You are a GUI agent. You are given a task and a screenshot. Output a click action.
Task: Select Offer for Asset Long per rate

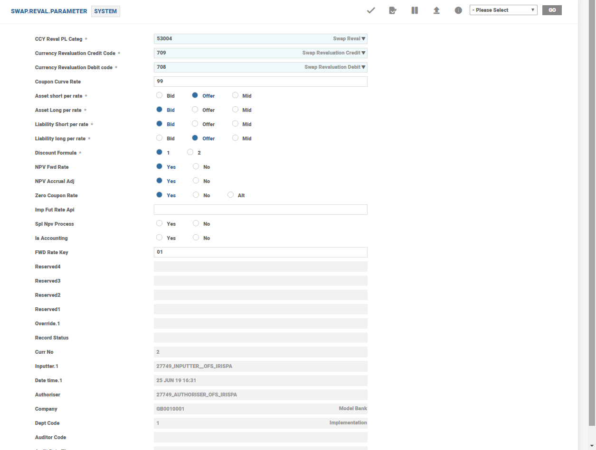[195, 110]
